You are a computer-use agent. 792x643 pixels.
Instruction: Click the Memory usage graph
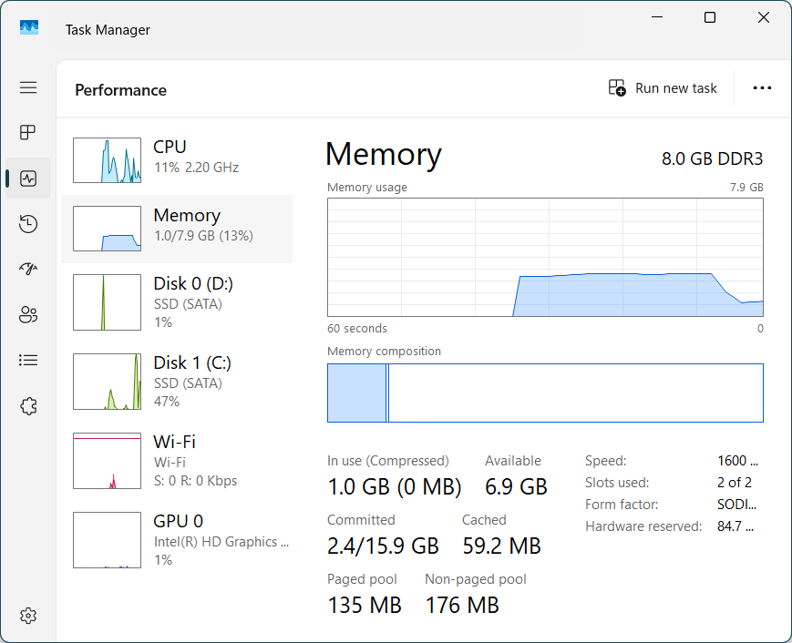coord(545,258)
